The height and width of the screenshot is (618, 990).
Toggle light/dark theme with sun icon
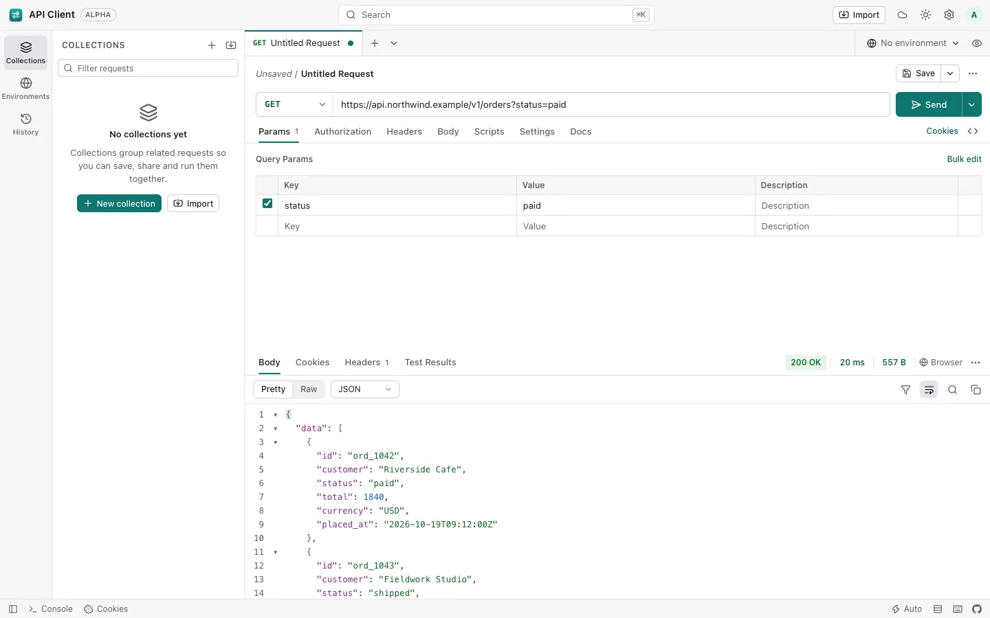[x=925, y=15]
